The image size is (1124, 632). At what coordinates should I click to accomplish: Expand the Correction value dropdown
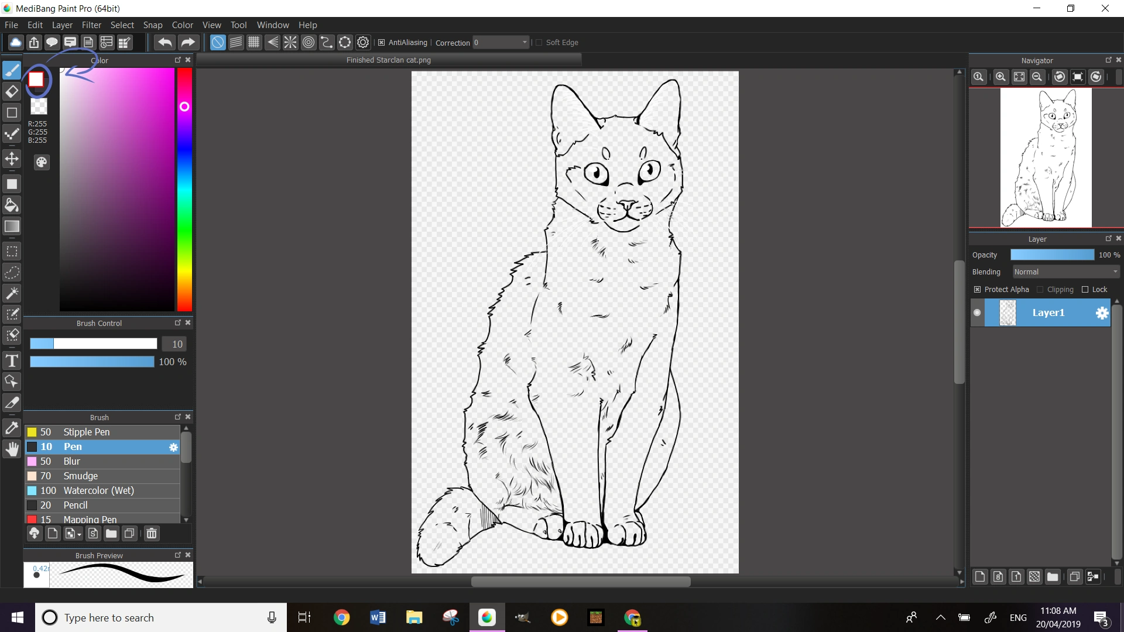point(525,43)
